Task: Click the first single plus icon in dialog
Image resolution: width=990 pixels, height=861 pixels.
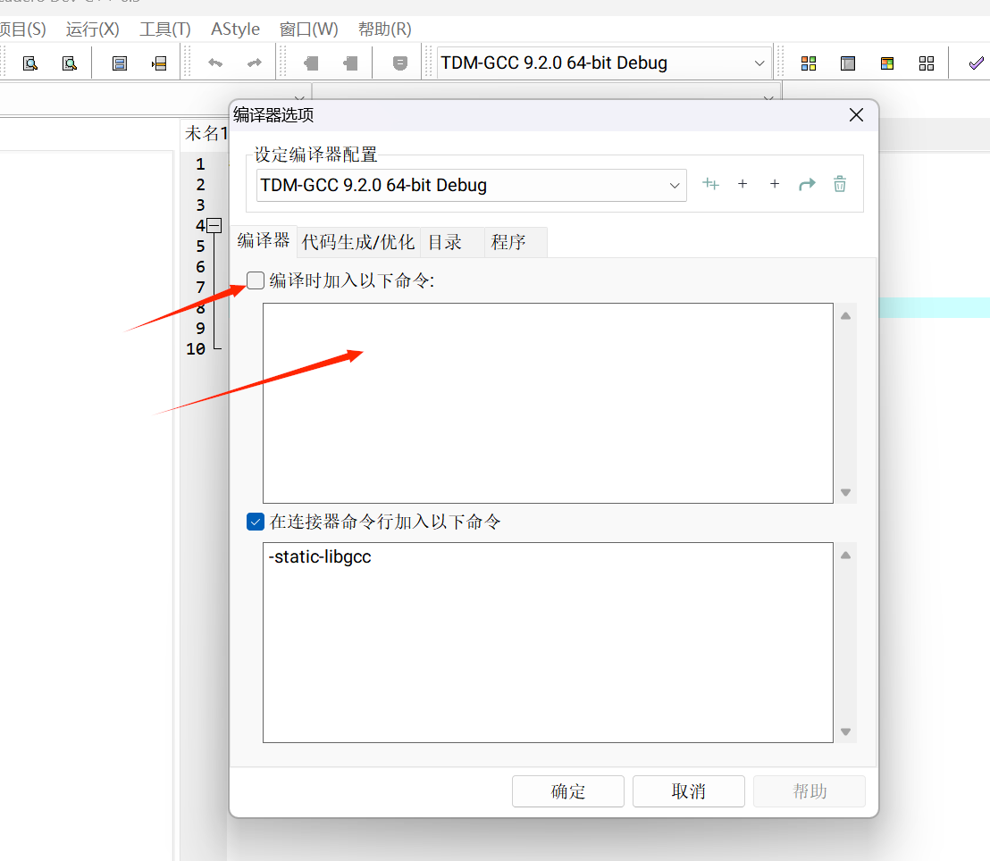Action: click(x=742, y=184)
